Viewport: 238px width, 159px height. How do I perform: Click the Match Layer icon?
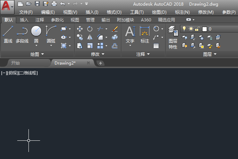pyautogui.click(x=218, y=46)
